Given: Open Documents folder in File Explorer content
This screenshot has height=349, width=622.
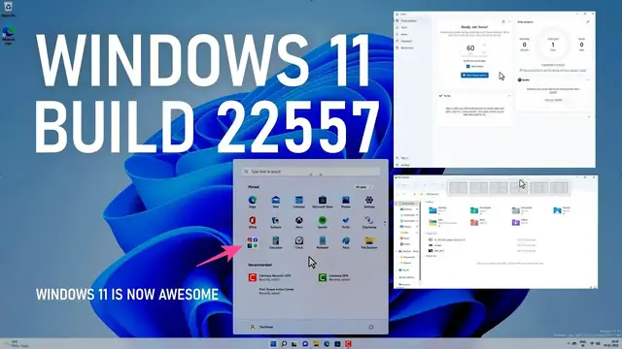Looking at the screenshot, I should pyautogui.click(x=523, y=210).
